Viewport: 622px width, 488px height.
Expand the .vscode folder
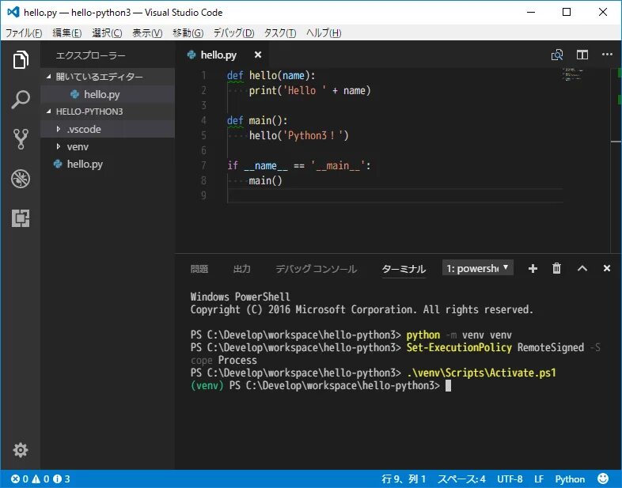pos(59,129)
